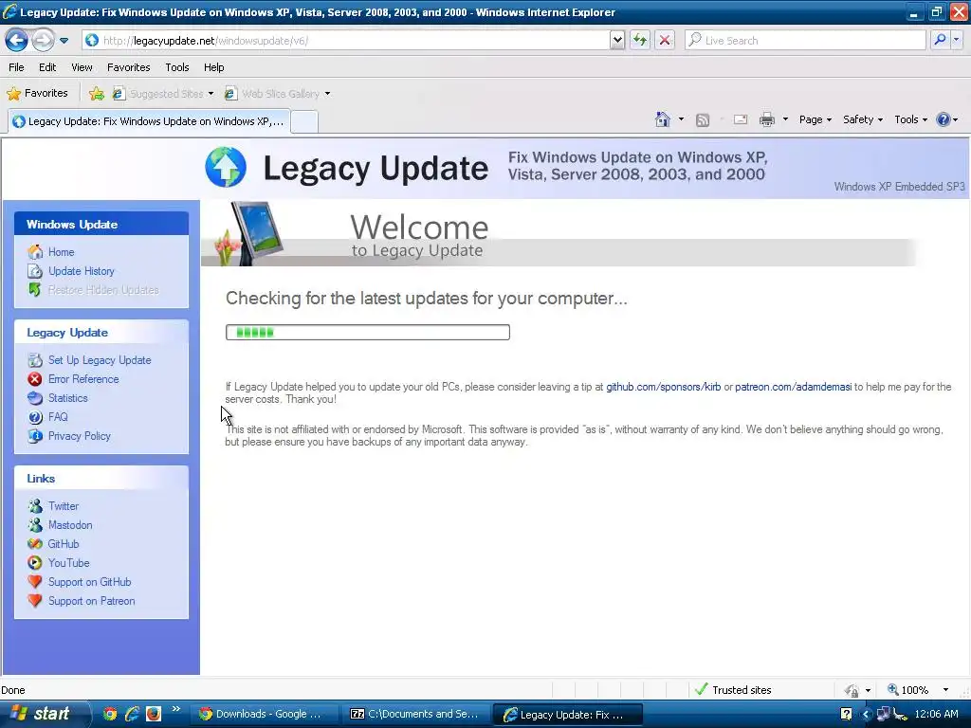
Task: Click Restore Hidden Updates sidebar link
Action: tap(102, 290)
